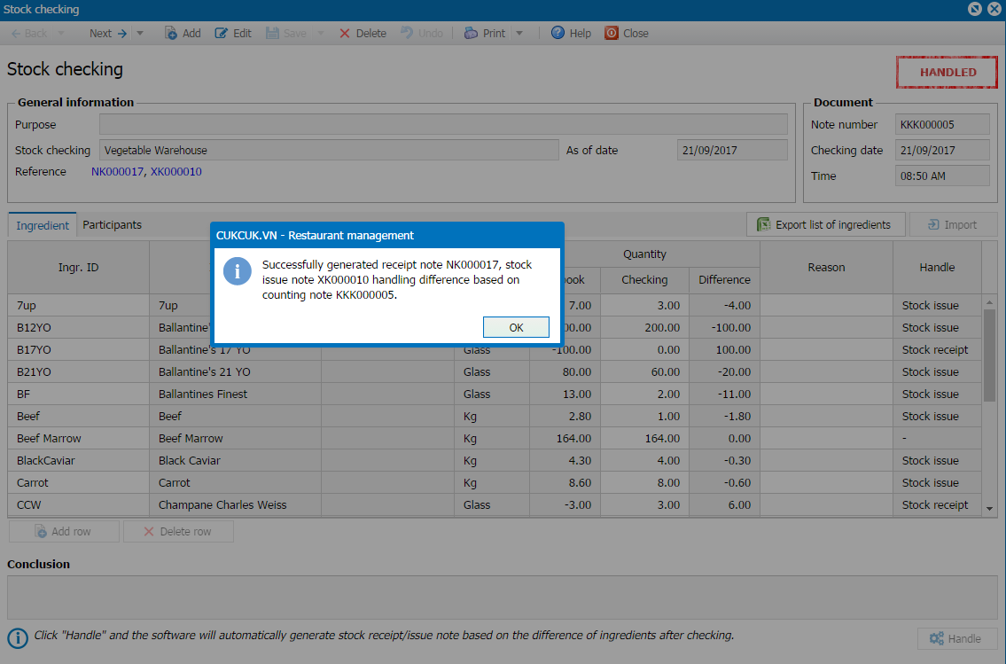
Task: Click the Next arrow toolbar button
Action: point(108,34)
